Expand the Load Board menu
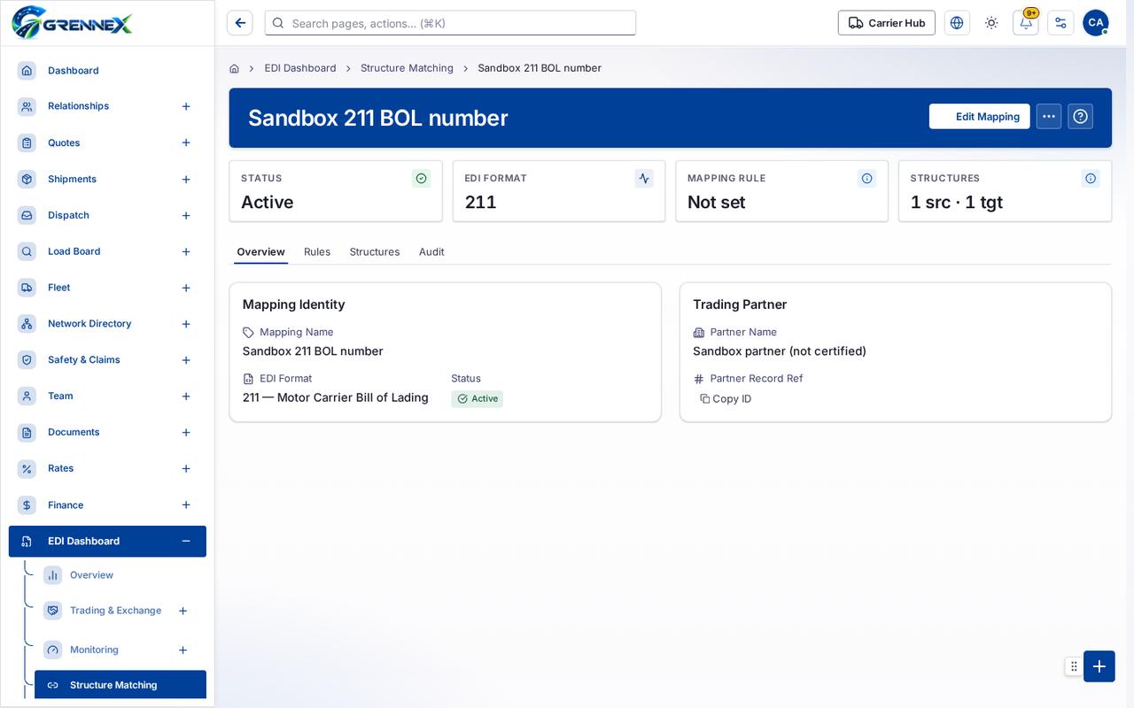 (x=186, y=252)
